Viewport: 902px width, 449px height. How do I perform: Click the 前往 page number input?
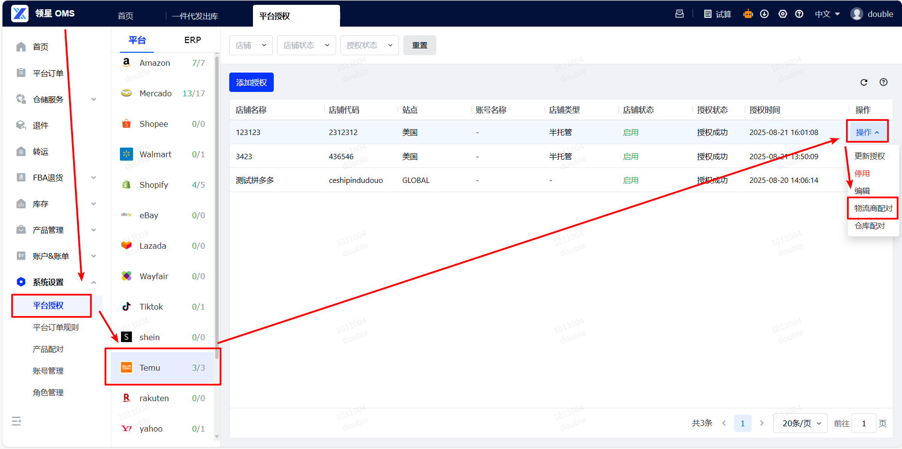tap(864, 423)
